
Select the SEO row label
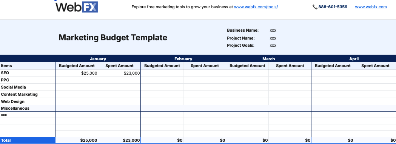click(x=5, y=73)
